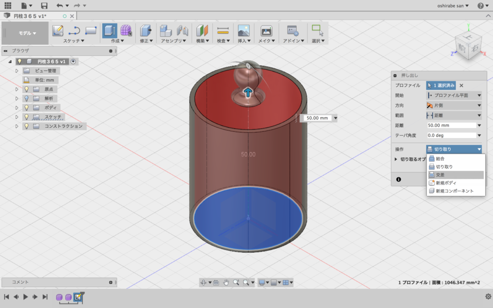493x308 pixels.
Task: Expand the コンストラクション tree node
Action: tap(17, 126)
